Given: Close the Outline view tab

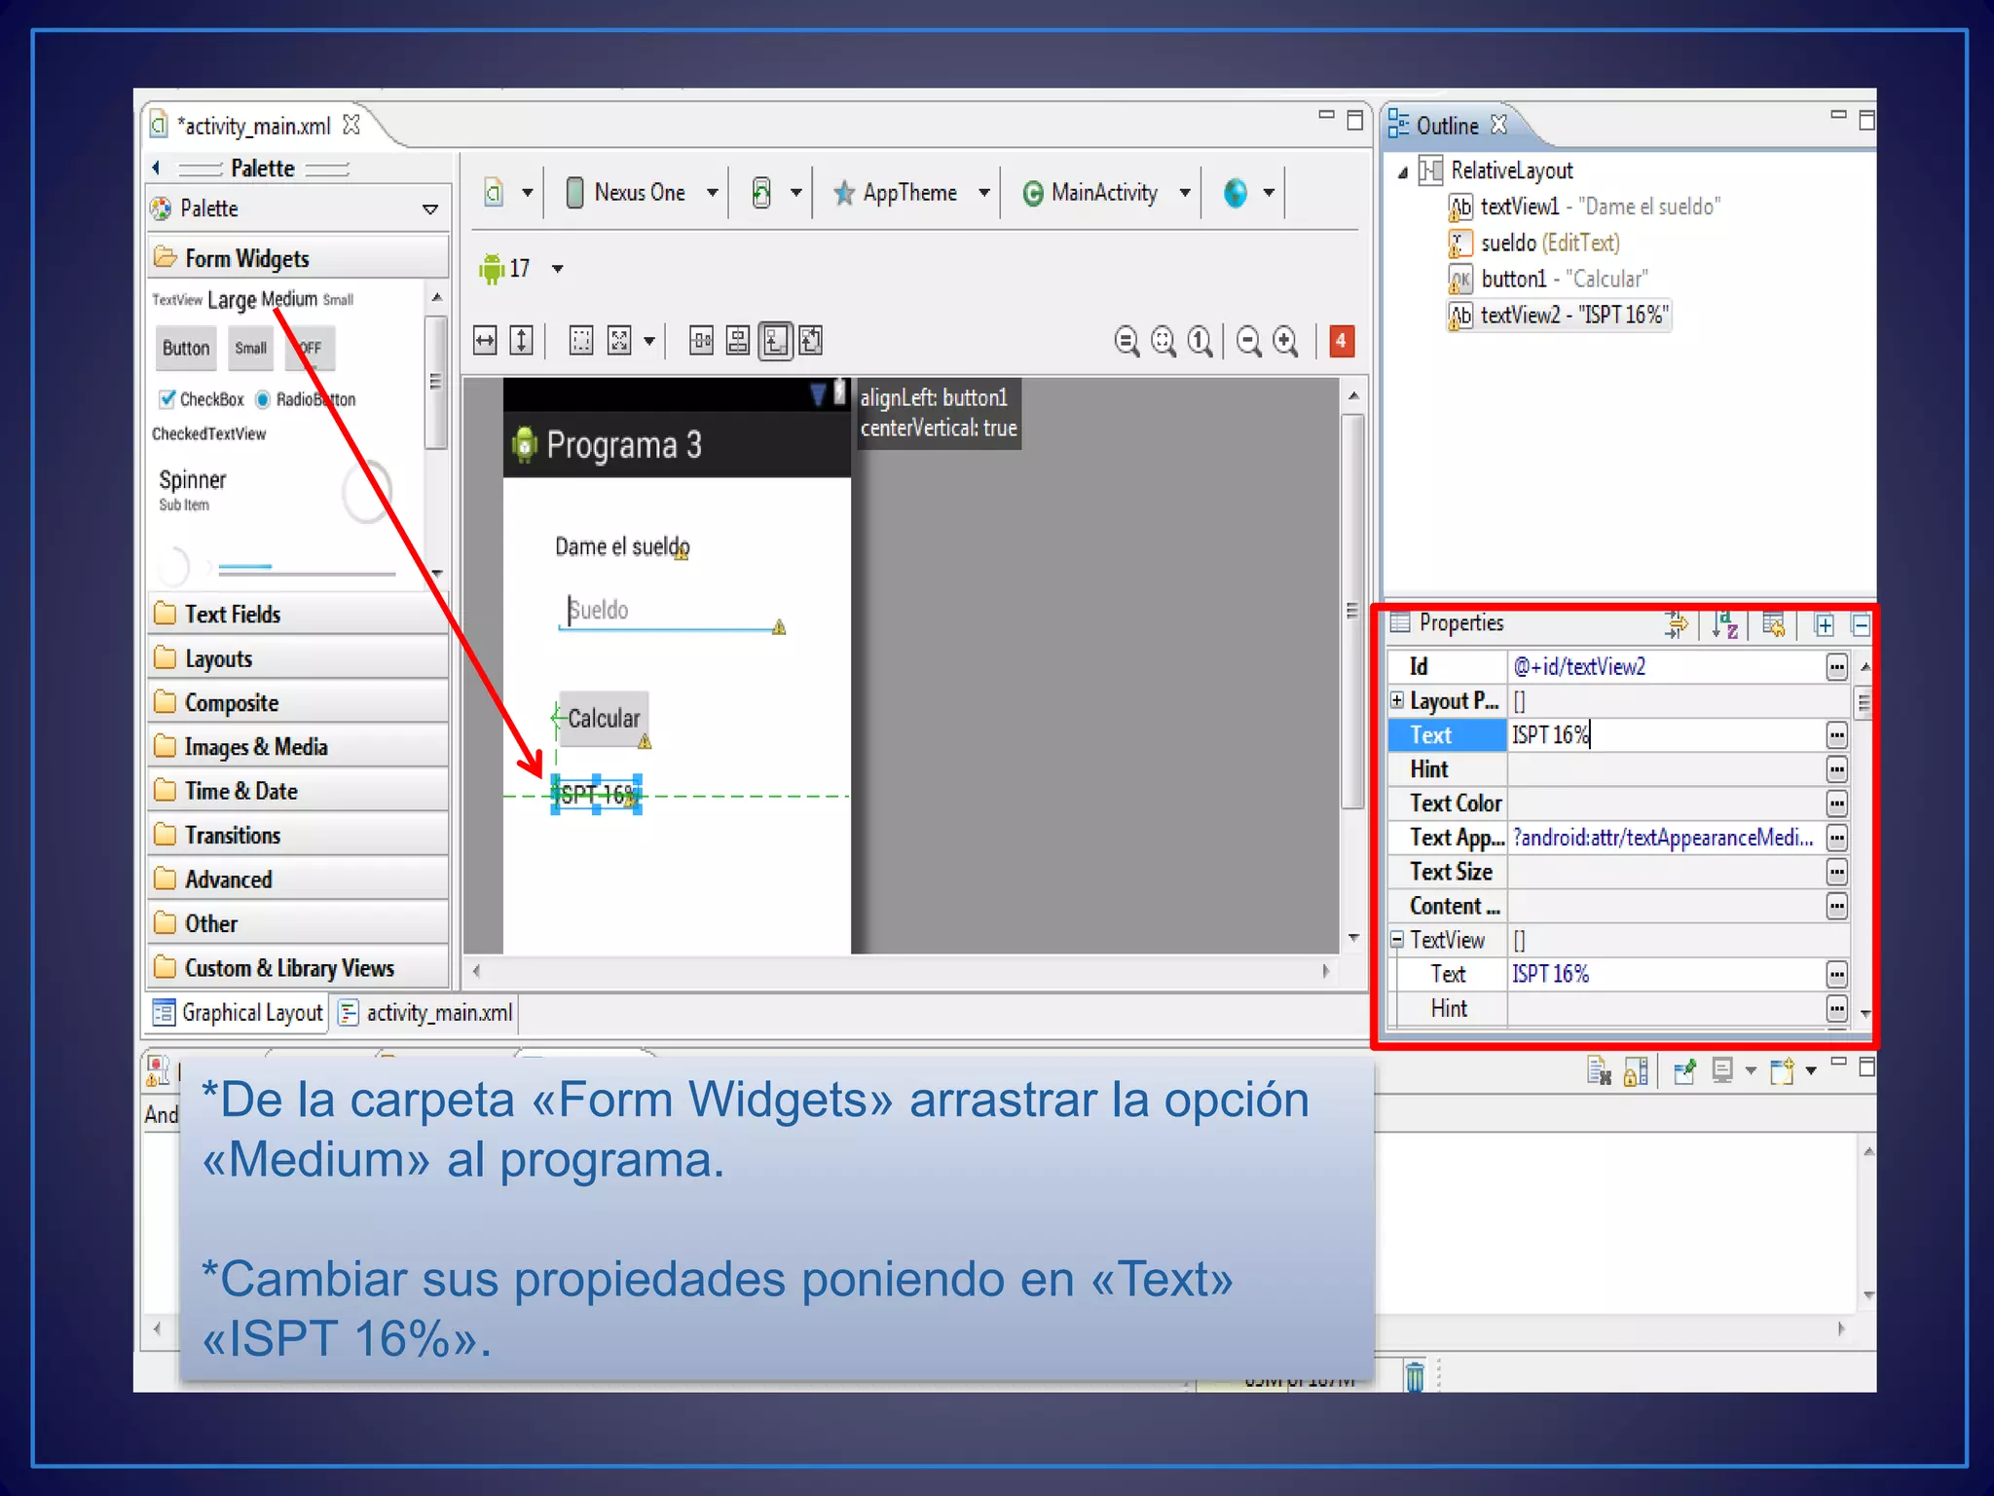Looking at the screenshot, I should click(1499, 125).
